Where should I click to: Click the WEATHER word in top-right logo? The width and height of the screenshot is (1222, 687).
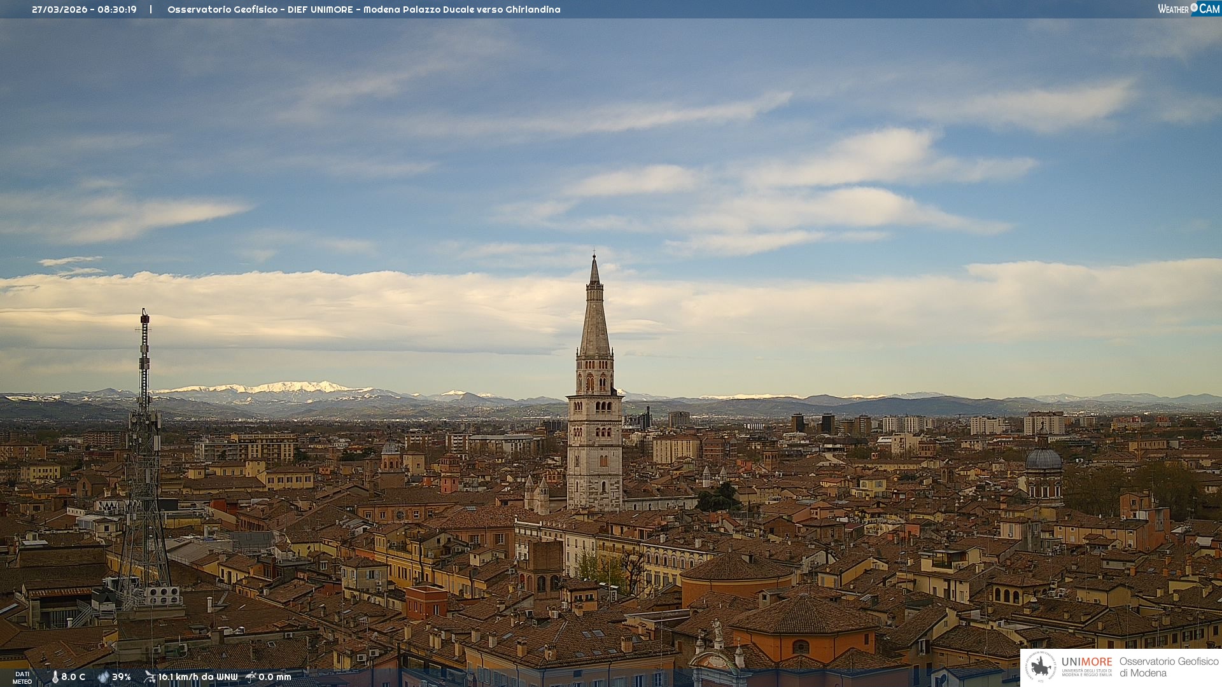(1173, 9)
